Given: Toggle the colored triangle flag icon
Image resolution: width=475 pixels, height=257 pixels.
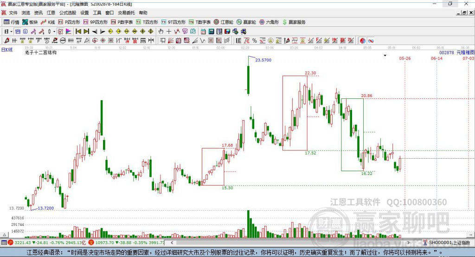Looking at the screenshot, I should pos(69,32).
